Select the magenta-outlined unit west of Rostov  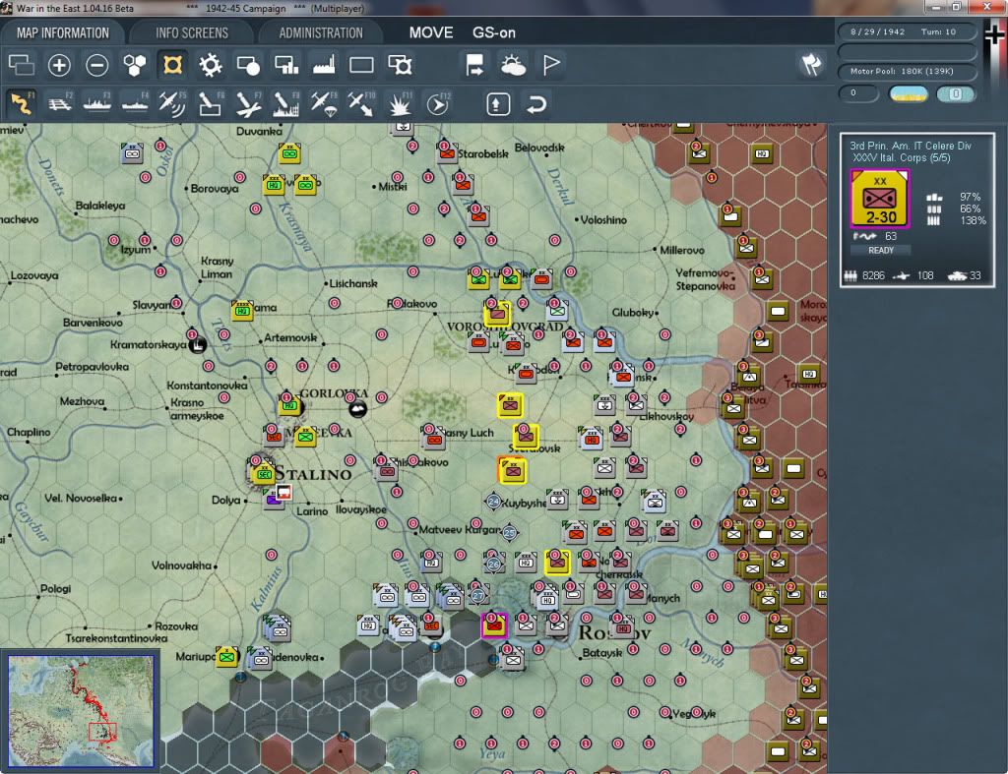click(x=494, y=625)
